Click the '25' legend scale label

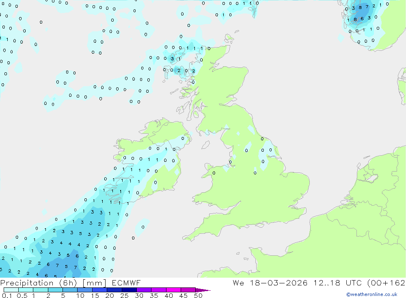[125, 296]
